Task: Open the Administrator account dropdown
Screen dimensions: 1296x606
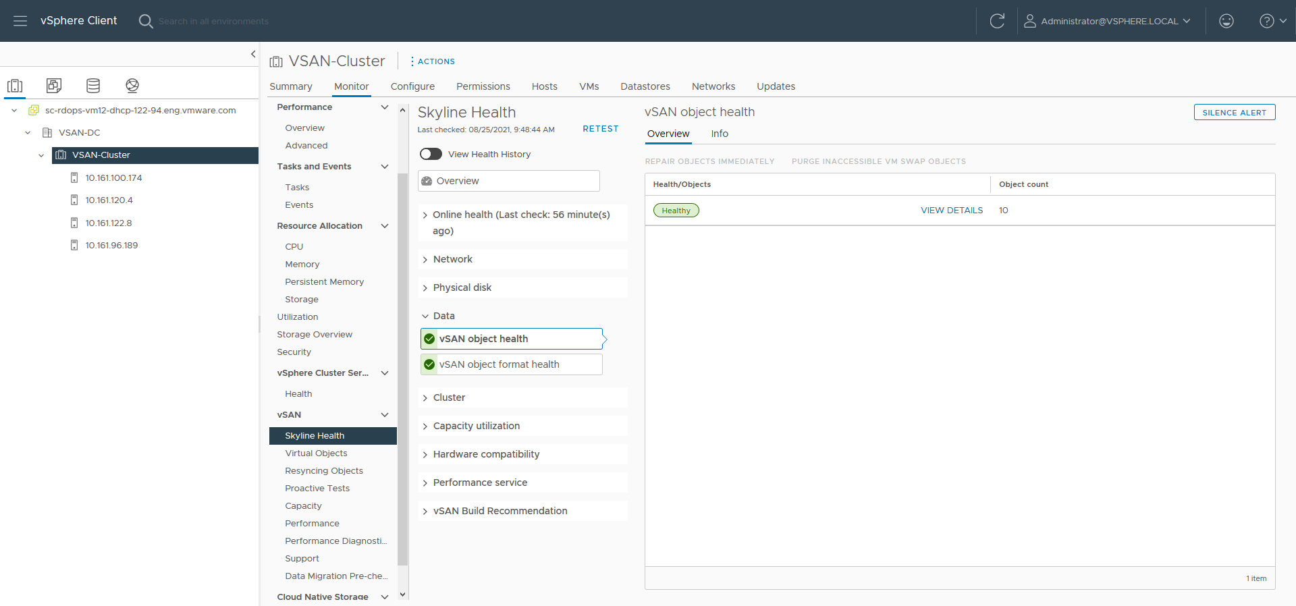Action: point(1115,21)
